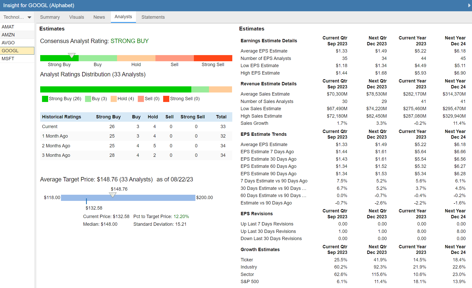Click the Hold orange legend swatch

pos(113,99)
